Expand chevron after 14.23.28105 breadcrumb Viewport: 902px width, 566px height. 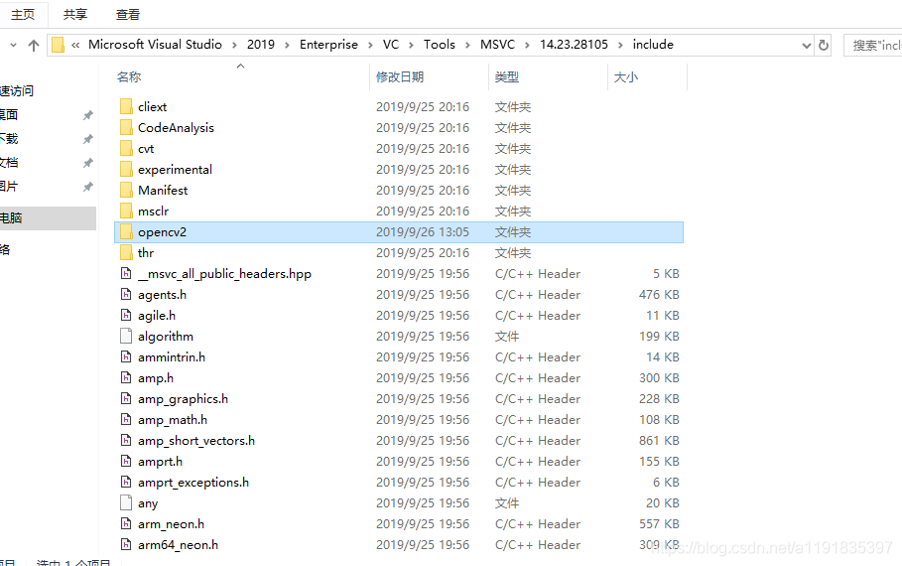(x=620, y=45)
